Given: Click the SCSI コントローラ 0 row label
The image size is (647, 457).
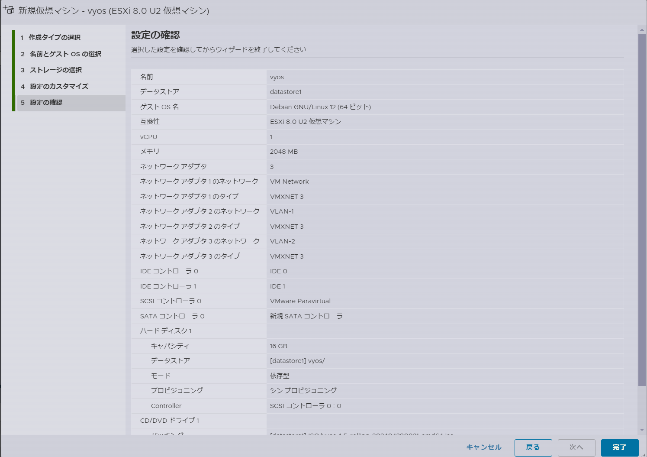Looking at the screenshot, I should point(171,301).
